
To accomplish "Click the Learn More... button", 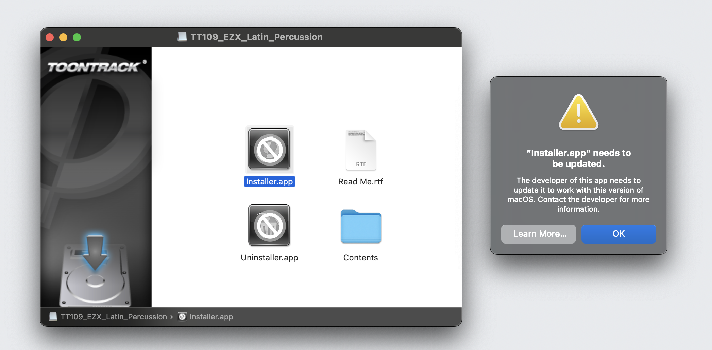I will 538,234.
